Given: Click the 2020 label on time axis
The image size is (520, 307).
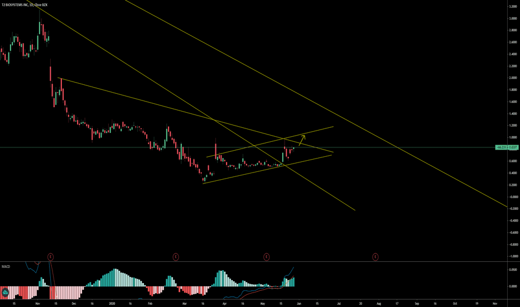Looking at the screenshot, I should click(112, 303).
